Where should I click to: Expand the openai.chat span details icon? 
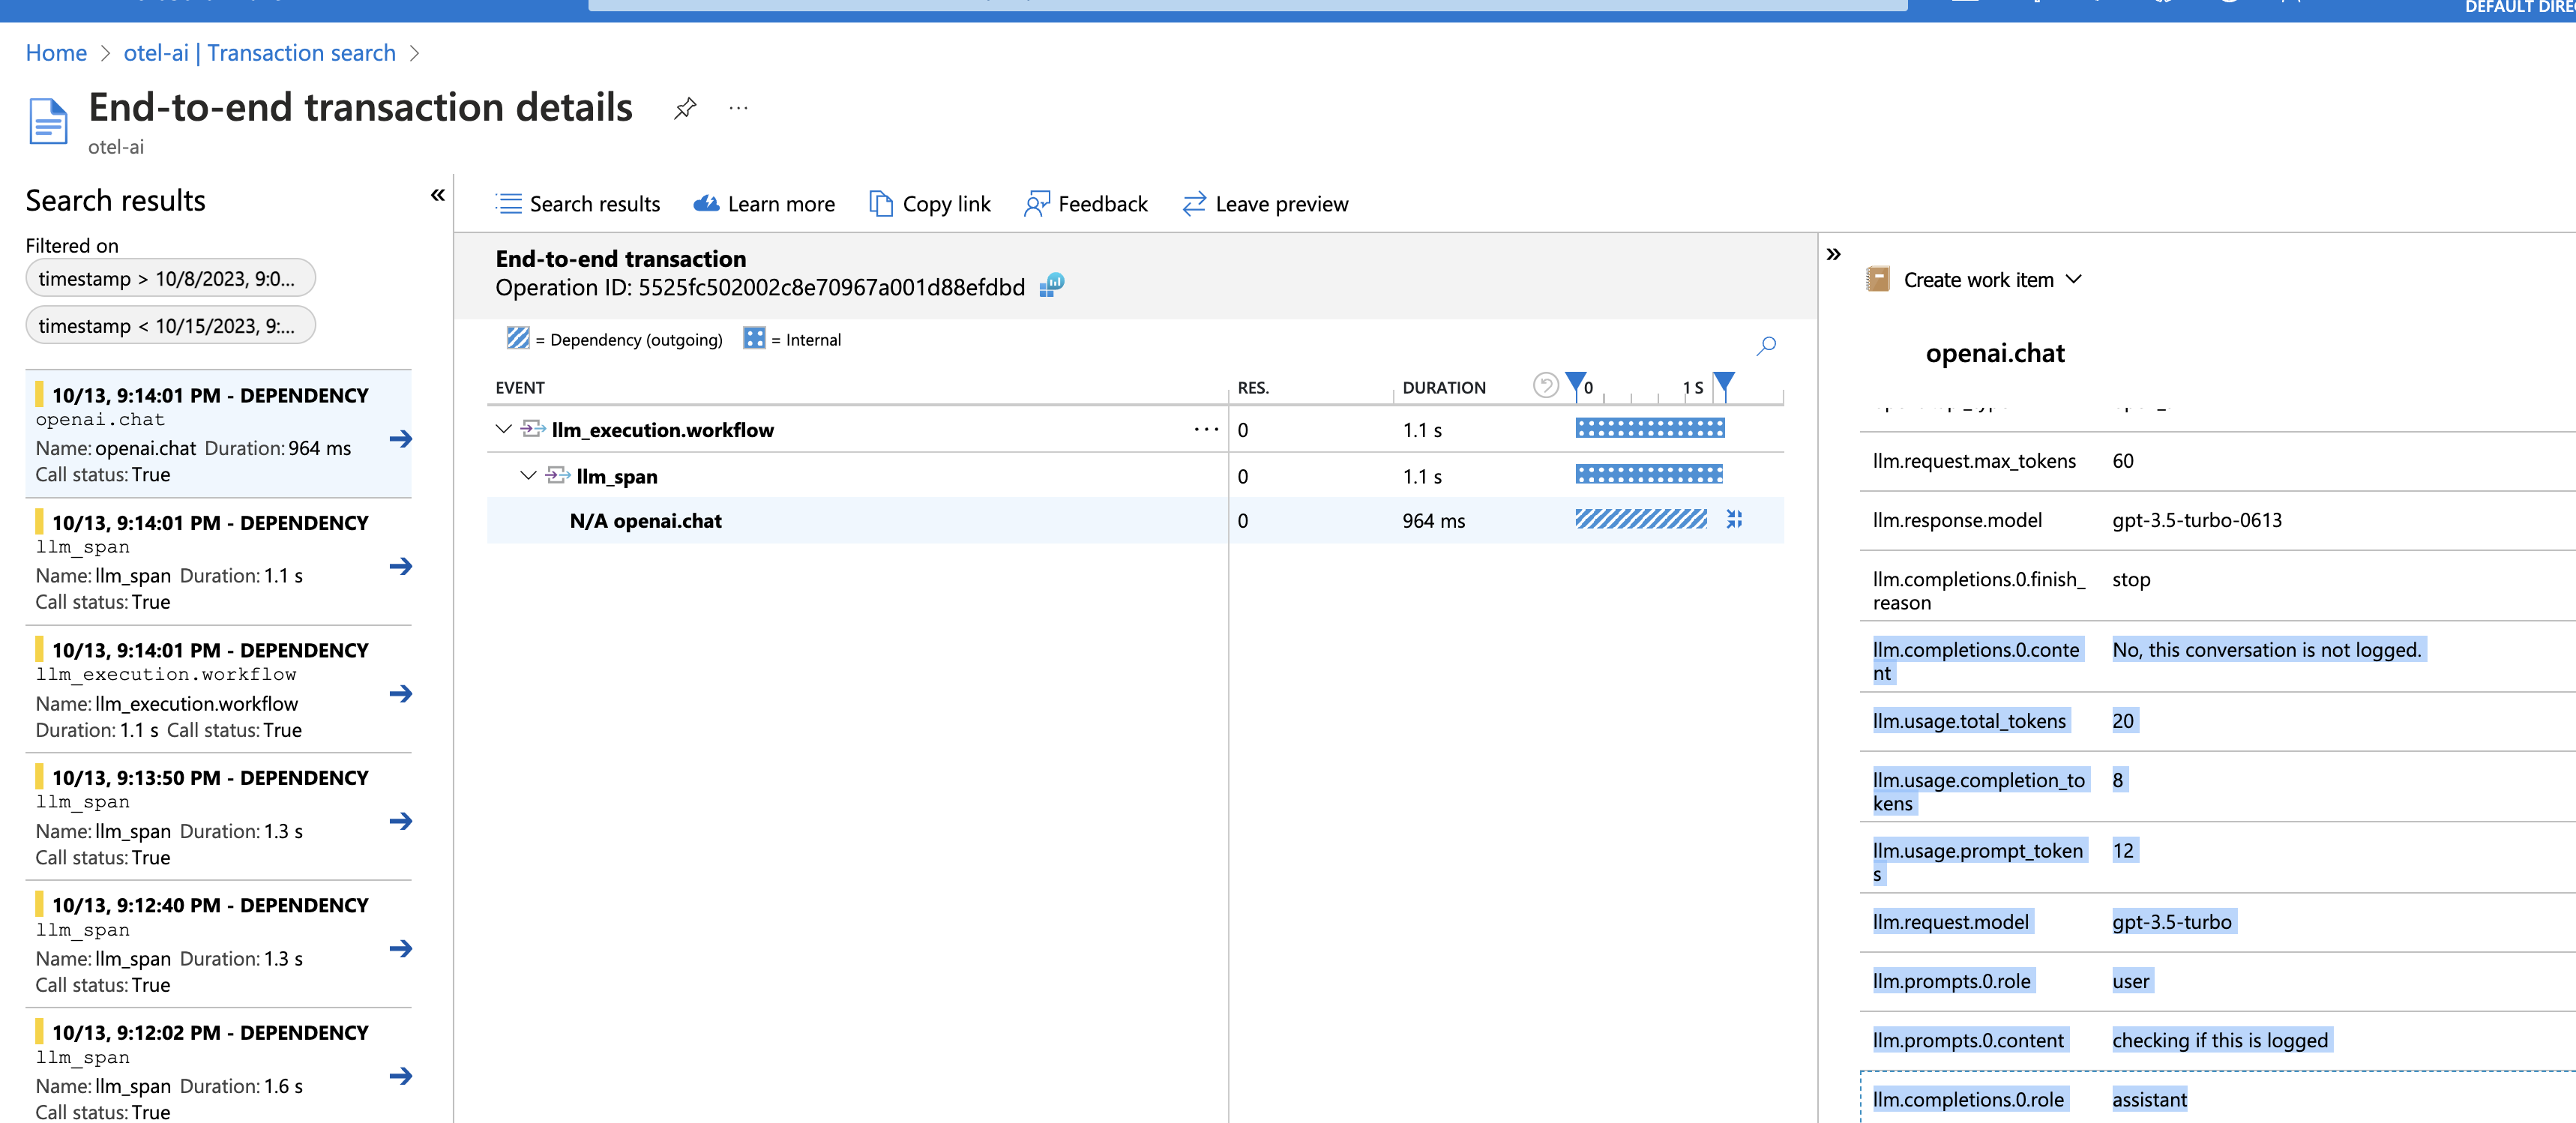[x=1735, y=520]
